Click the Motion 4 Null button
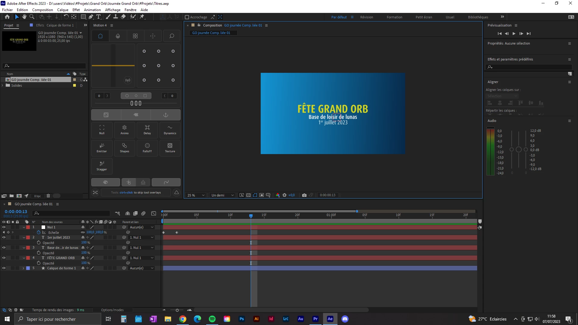578x325 pixels. pos(102,130)
